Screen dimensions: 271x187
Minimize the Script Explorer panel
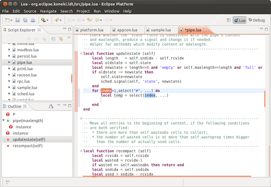pos(65,29)
